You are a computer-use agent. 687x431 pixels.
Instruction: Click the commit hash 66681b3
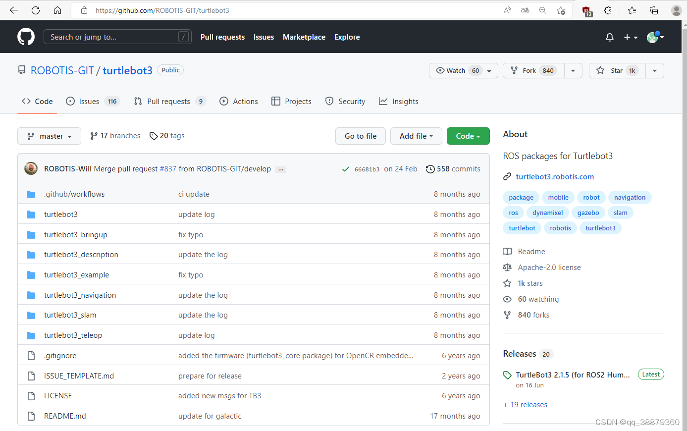[x=367, y=169]
